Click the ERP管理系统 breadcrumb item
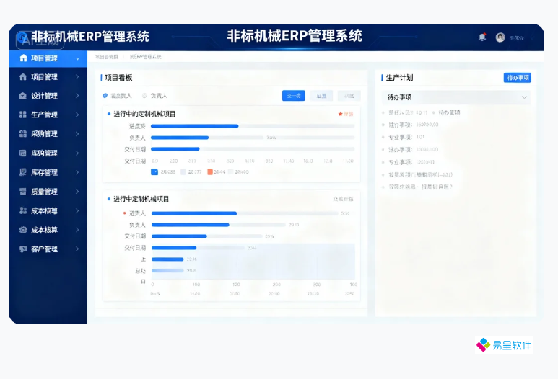This screenshot has width=558, height=379. click(x=145, y=57)
